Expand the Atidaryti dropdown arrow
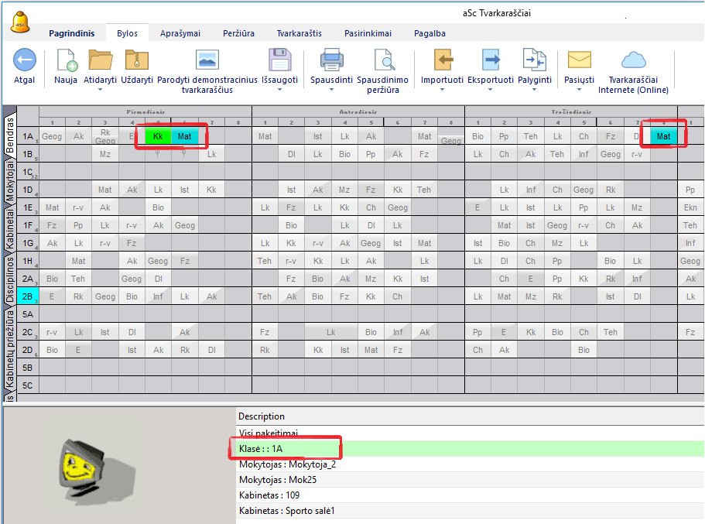Screen dimensions: 705x524 click(100, 90)
